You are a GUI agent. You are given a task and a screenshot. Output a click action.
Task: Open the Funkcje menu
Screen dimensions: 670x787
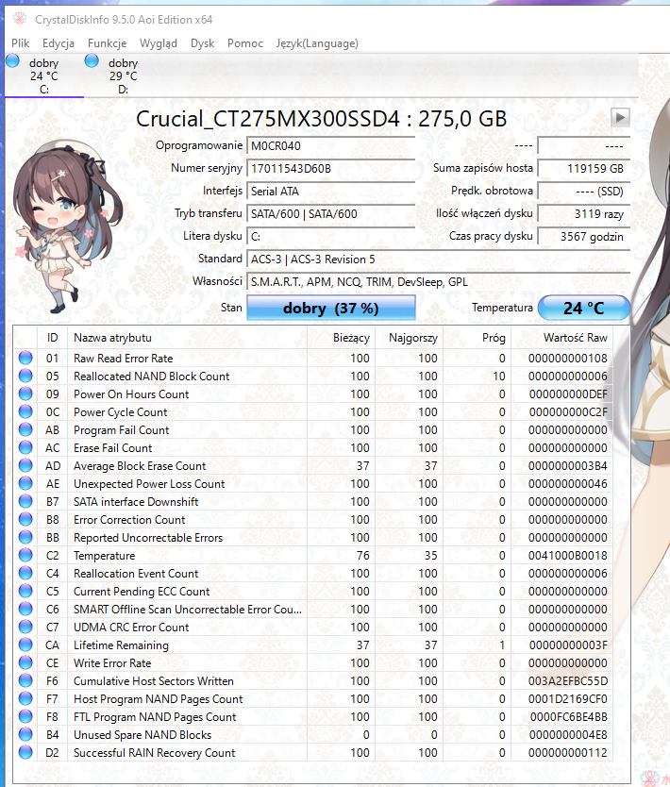pyautogui.click(x=107, y=43)
